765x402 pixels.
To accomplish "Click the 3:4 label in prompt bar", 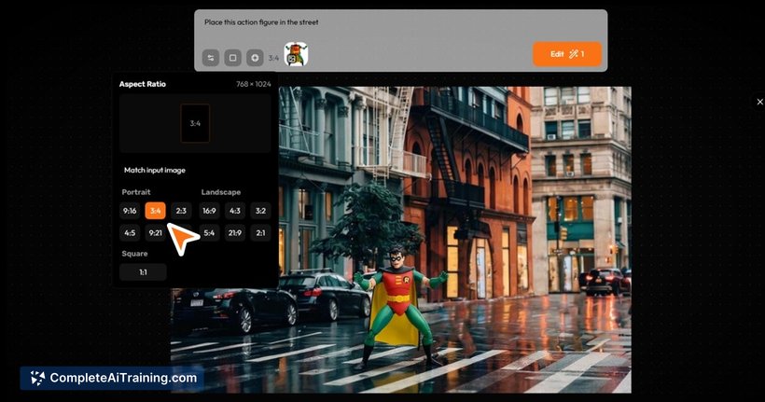I will coord(273,58).
